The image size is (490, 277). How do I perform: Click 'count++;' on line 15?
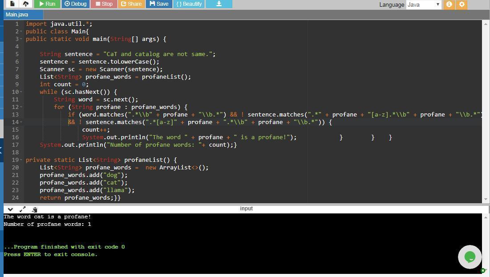(96, 129)
